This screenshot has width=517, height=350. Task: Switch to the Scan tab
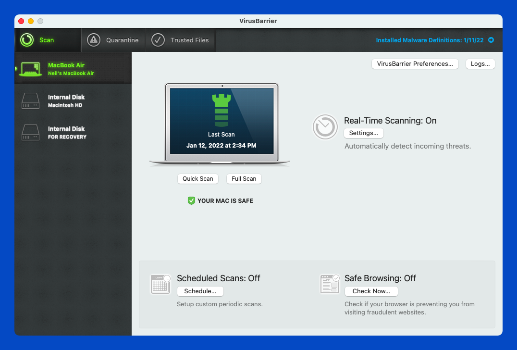tap(48, 40)
